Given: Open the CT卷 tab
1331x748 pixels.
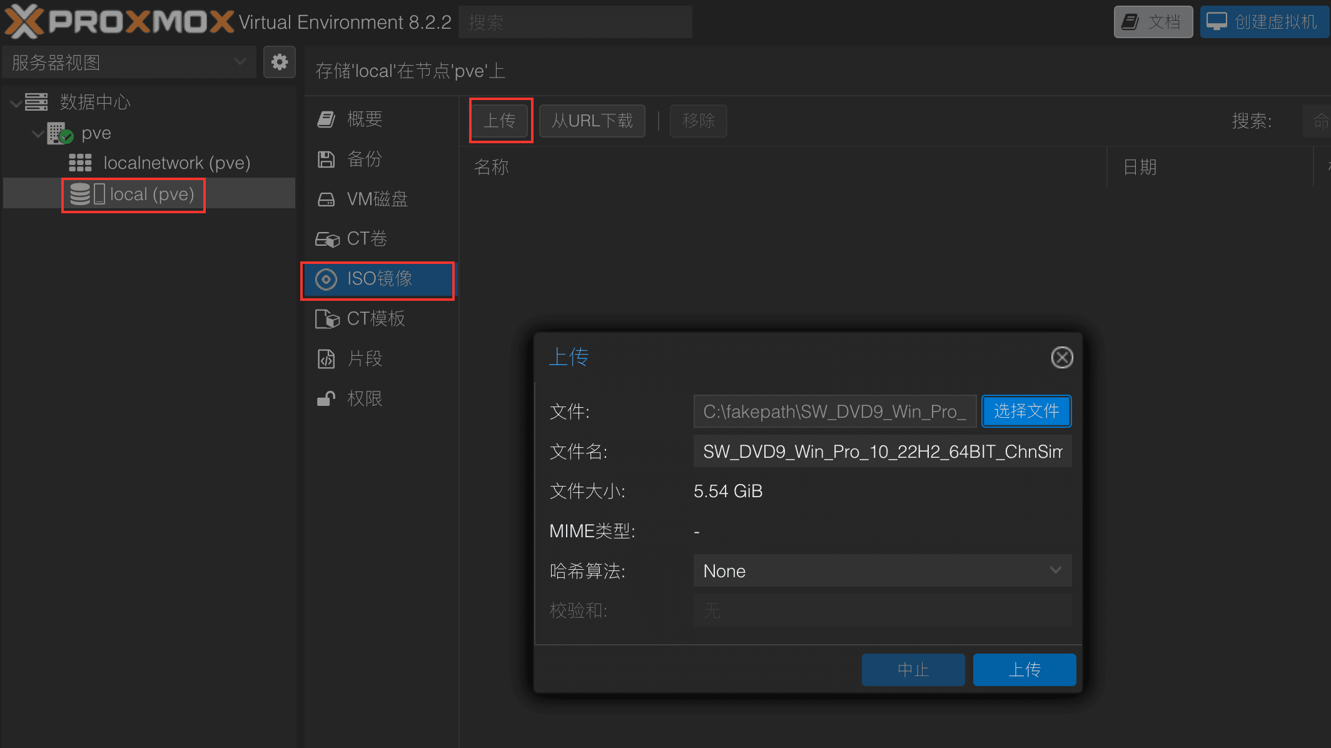Looking at the screenshot, I should [380, 239].
